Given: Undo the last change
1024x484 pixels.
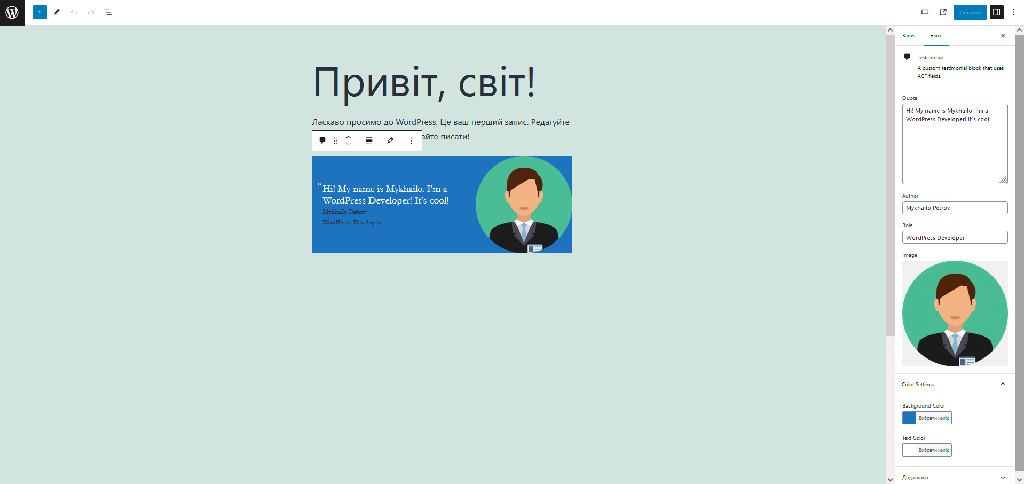Looking at the screenshot, I should point(74,12).
